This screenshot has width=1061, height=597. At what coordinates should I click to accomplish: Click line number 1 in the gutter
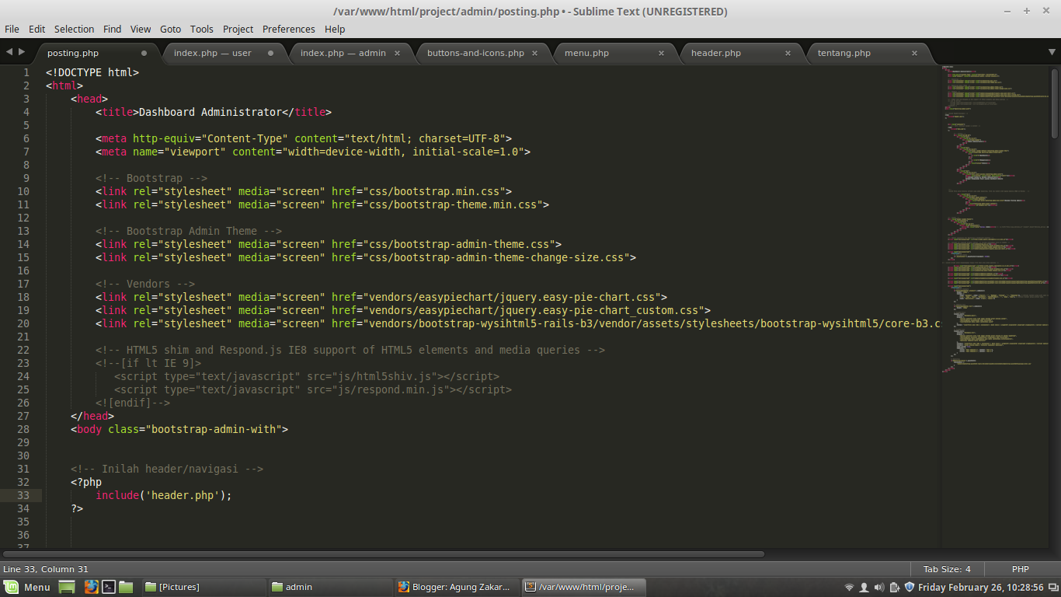click(26, 72)
